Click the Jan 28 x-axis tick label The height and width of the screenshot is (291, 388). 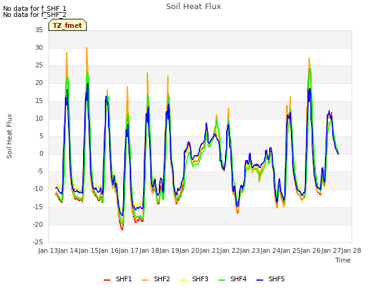pyautogui.click(x=351, y=250)
